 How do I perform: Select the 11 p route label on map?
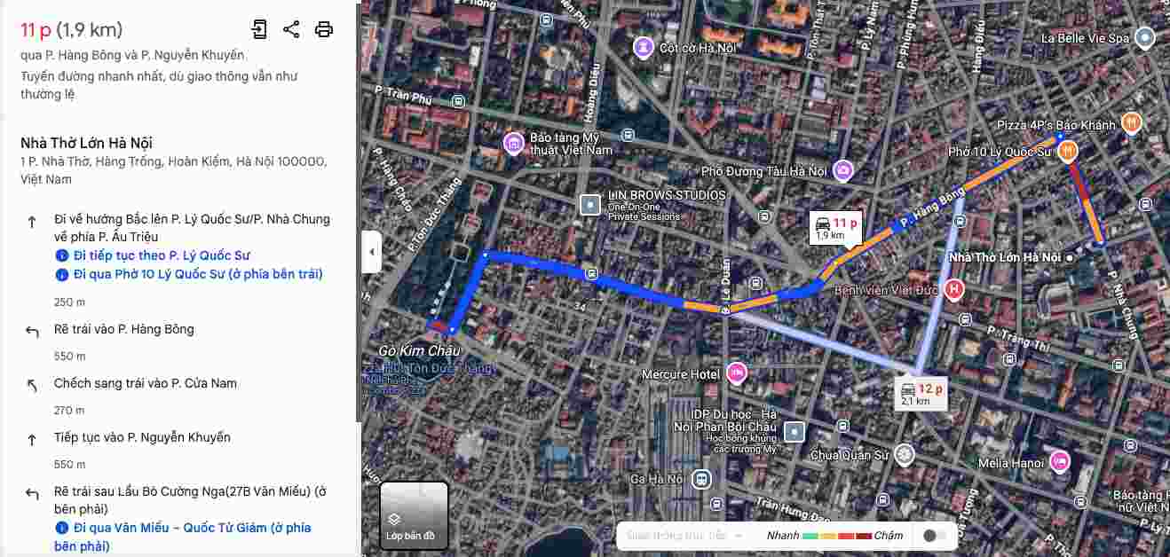(837, 229)
